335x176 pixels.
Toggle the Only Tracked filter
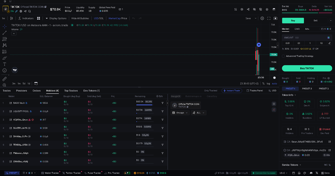[x=210, y=91]
